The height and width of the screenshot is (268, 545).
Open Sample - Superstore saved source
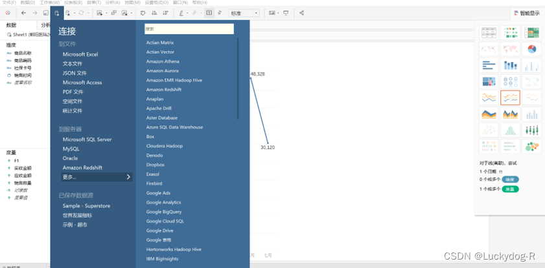(x=87, y=206)
